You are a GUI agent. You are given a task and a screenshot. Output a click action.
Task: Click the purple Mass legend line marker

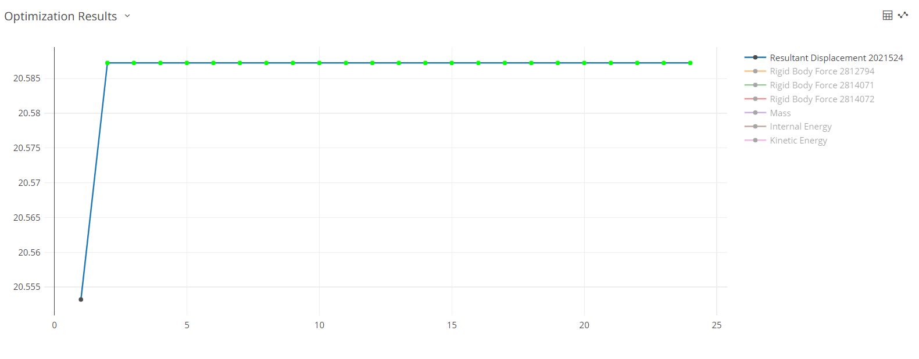[x=755, y=113]
